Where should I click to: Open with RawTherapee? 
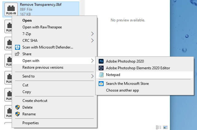tap(54, 27)
